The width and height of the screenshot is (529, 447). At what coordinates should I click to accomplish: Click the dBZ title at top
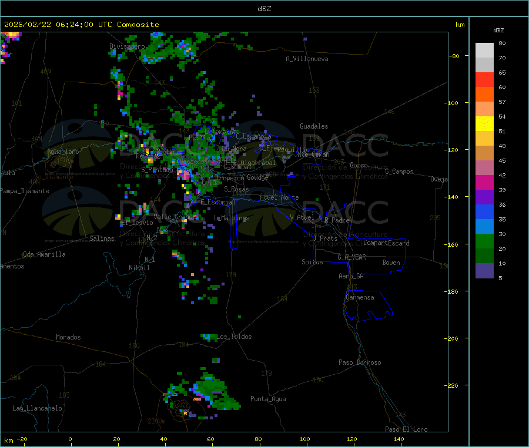(264, 9)
